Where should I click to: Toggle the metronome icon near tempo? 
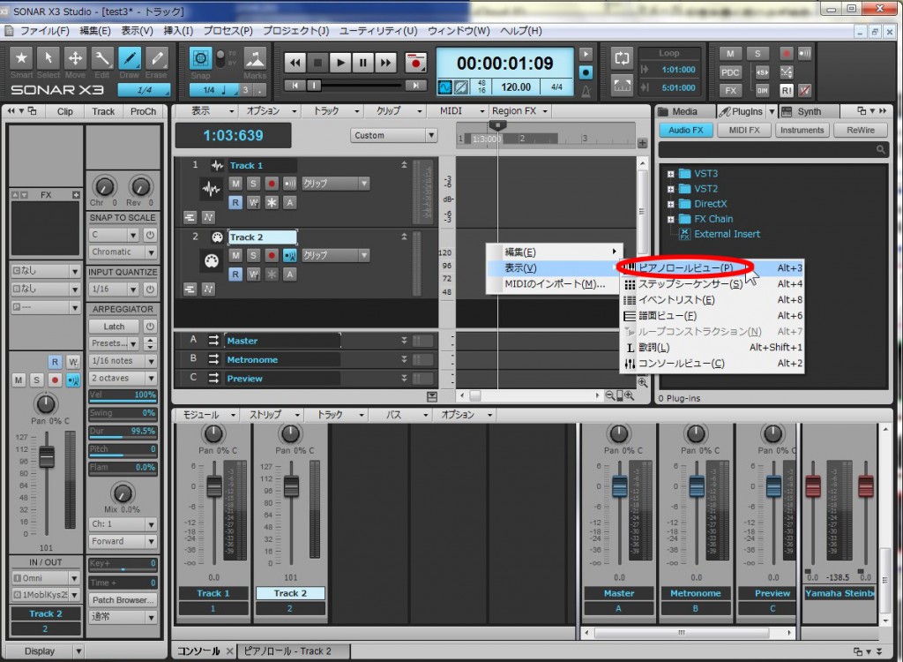tap(586, 91)
